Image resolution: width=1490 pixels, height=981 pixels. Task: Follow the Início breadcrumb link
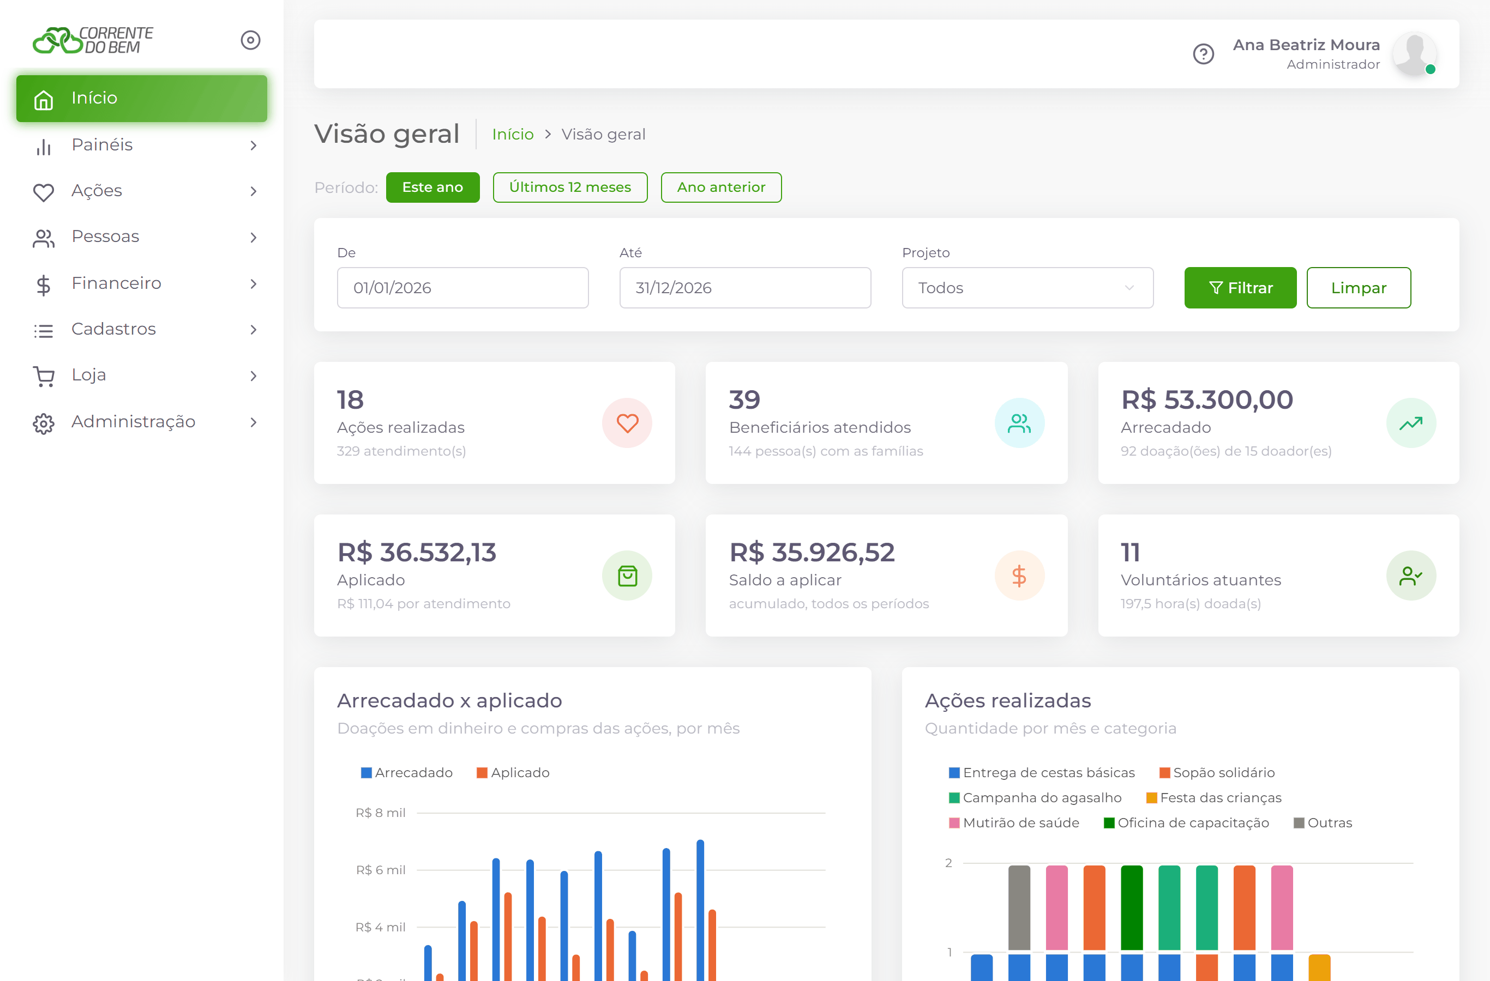[513, 135]
